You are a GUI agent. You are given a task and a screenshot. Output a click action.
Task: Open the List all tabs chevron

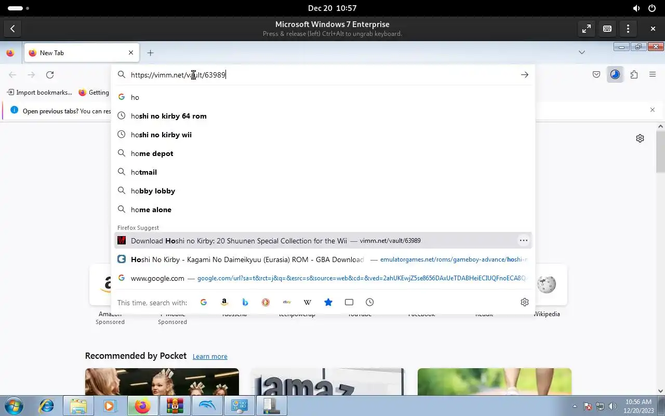point(582,53)
